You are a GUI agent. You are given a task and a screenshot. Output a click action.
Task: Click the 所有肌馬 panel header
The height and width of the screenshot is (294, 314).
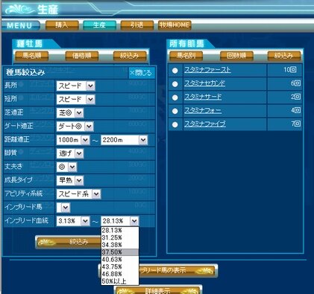[x=186, y=44]
